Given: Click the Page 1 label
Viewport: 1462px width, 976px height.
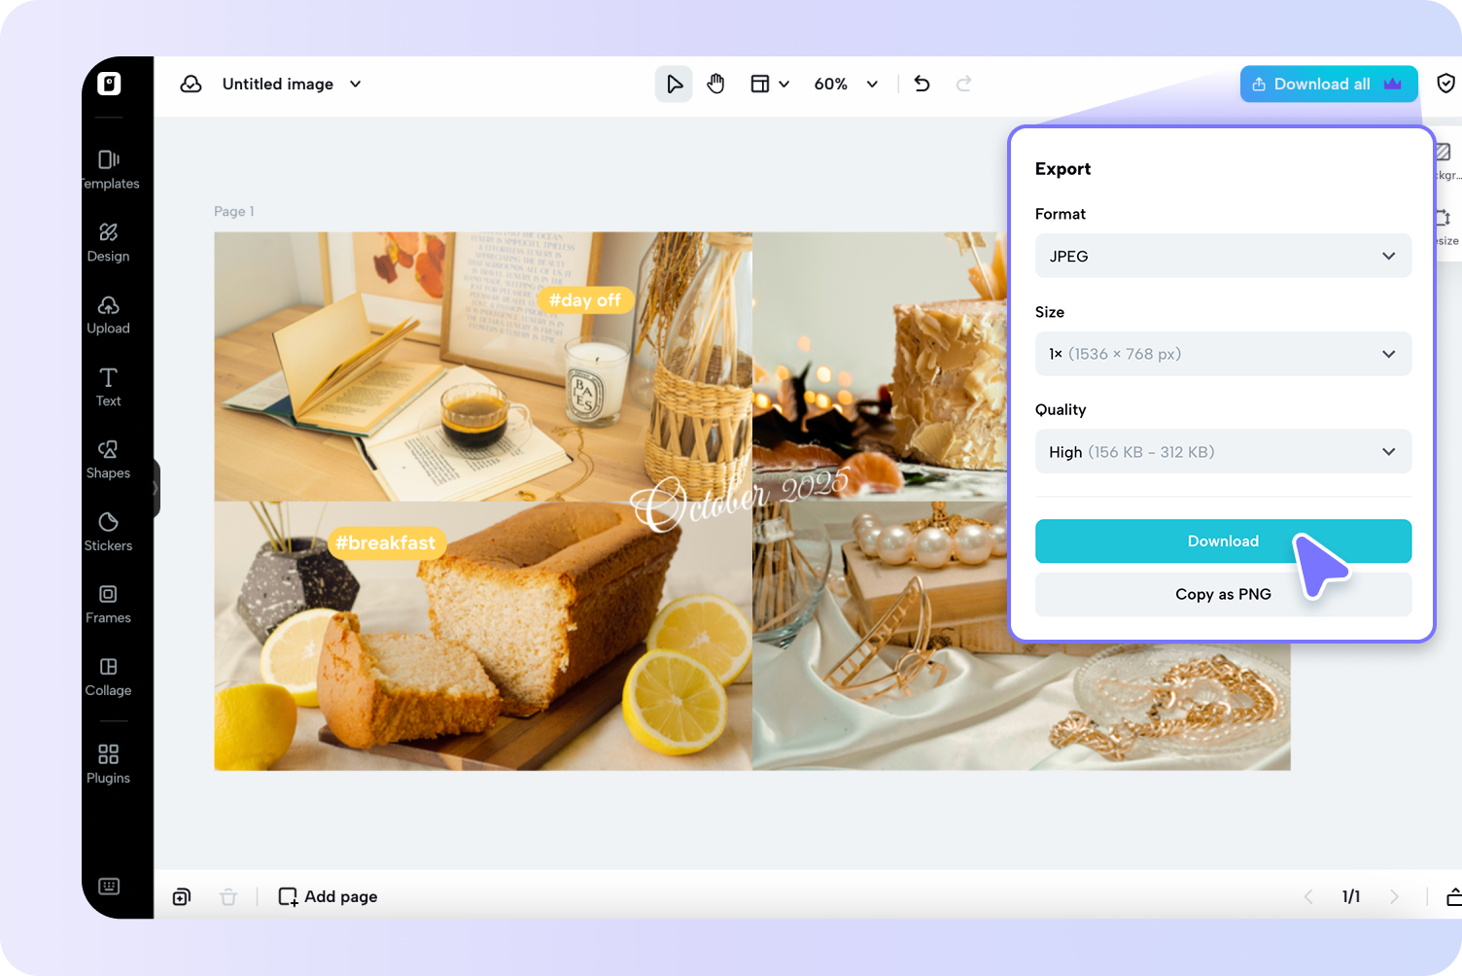Looking at the screenshot, I should click(234, 211).
